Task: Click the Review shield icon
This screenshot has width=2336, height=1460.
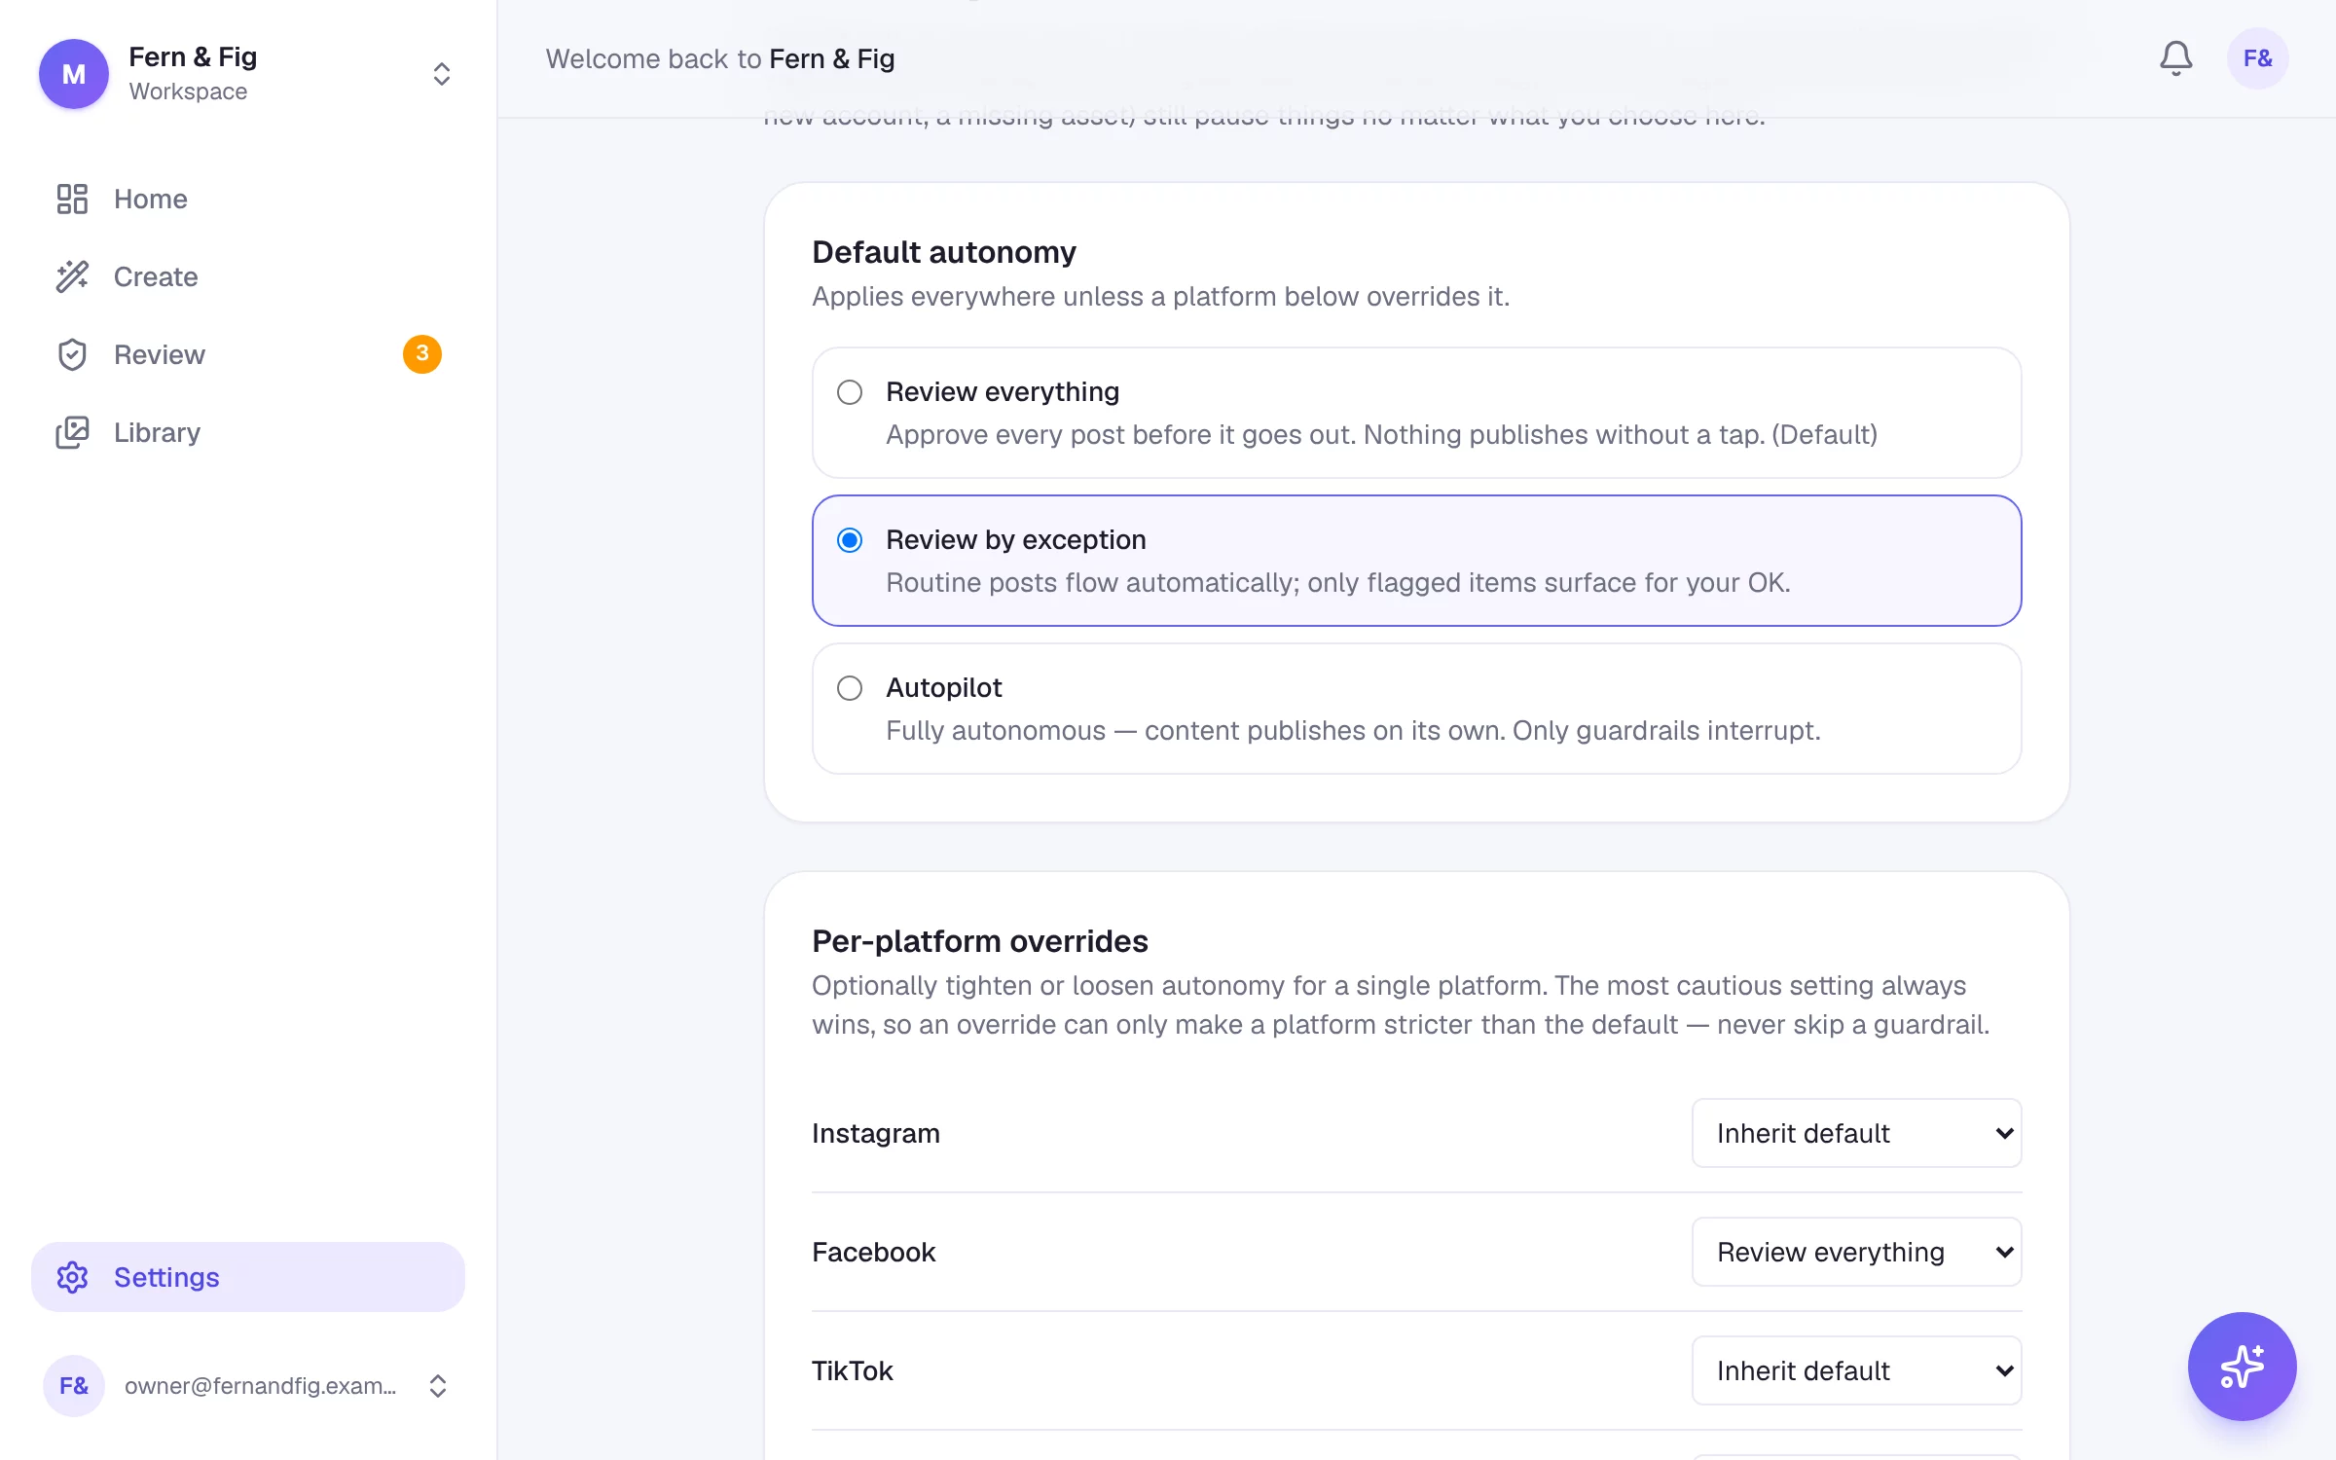Action: [x=72, y=354]
